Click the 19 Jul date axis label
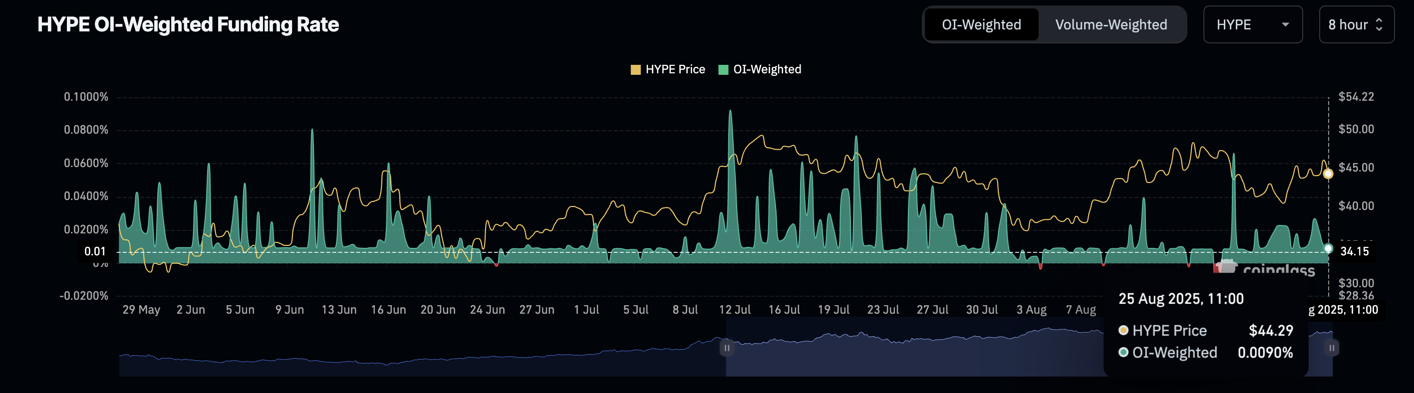Viewport: 1414px width, 393px height. tap(833, 310)
